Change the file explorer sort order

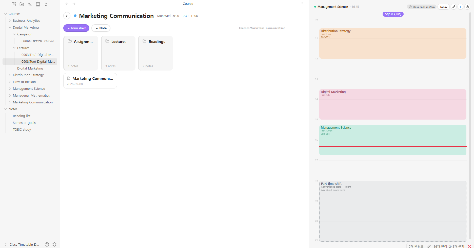[30, 4]
